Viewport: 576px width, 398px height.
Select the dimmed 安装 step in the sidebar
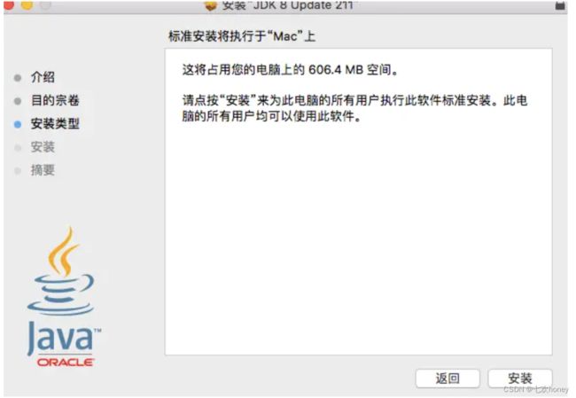(43, 147)
